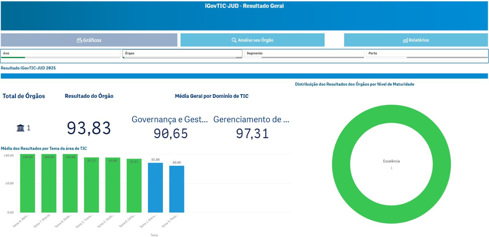
Task: Click the Tema 1 axis label
Action: tap(148, 221)
